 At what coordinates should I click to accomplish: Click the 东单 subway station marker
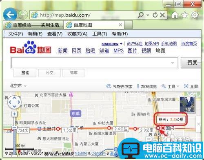[x=75, y=114]
